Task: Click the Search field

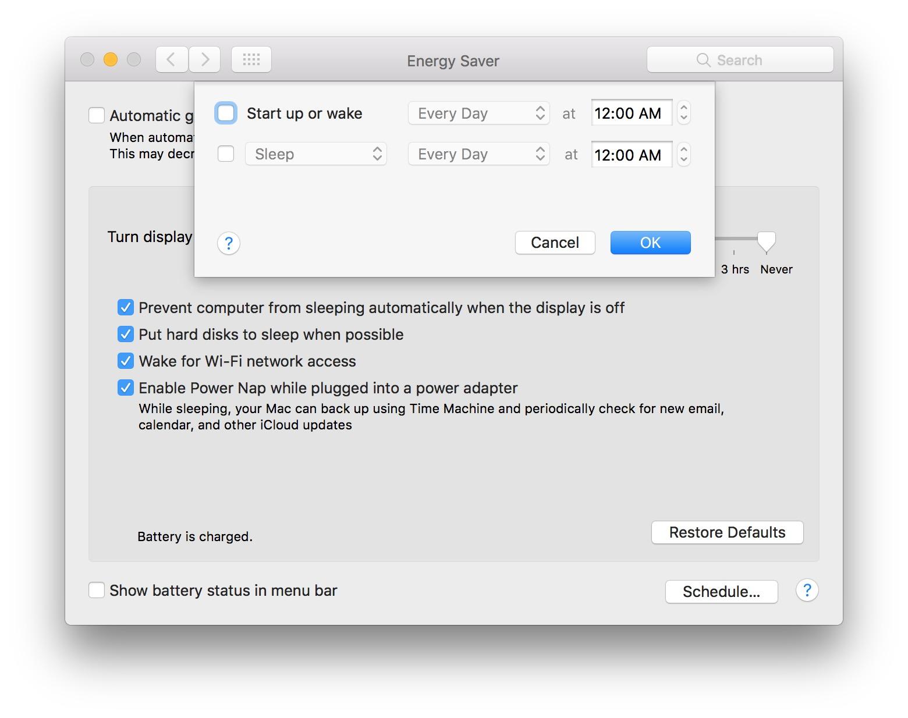Action: click(740, 60)
